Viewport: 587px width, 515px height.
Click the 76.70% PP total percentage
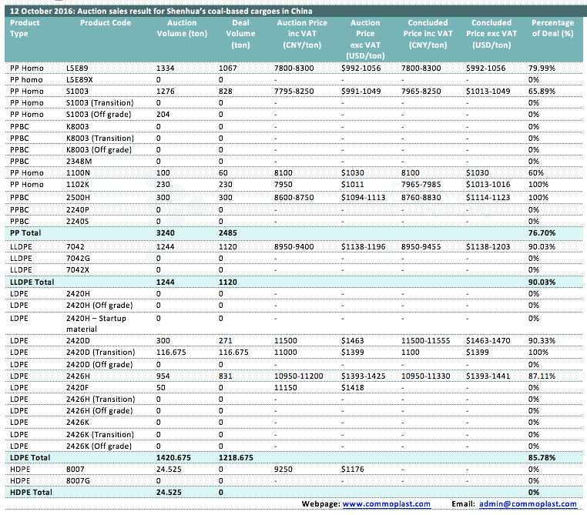coord(542,233)
